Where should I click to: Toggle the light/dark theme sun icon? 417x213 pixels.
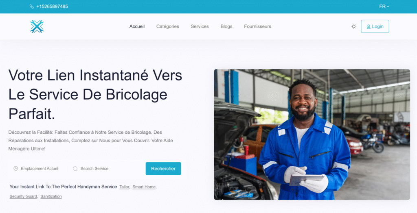pos(353,26)
